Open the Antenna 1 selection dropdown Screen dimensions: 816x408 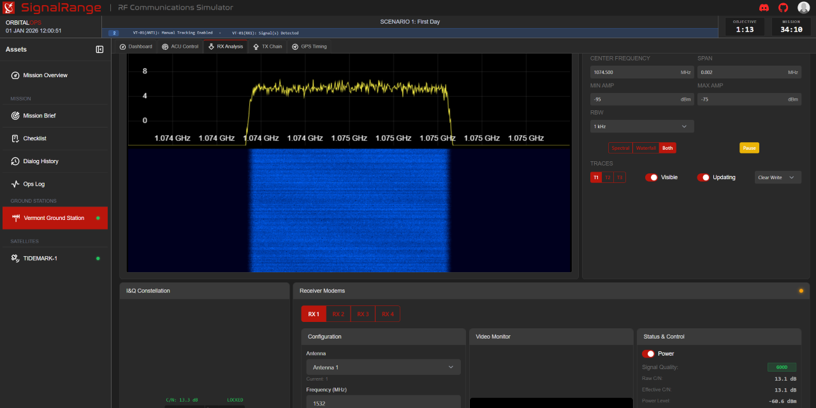[x=382, y=367]
